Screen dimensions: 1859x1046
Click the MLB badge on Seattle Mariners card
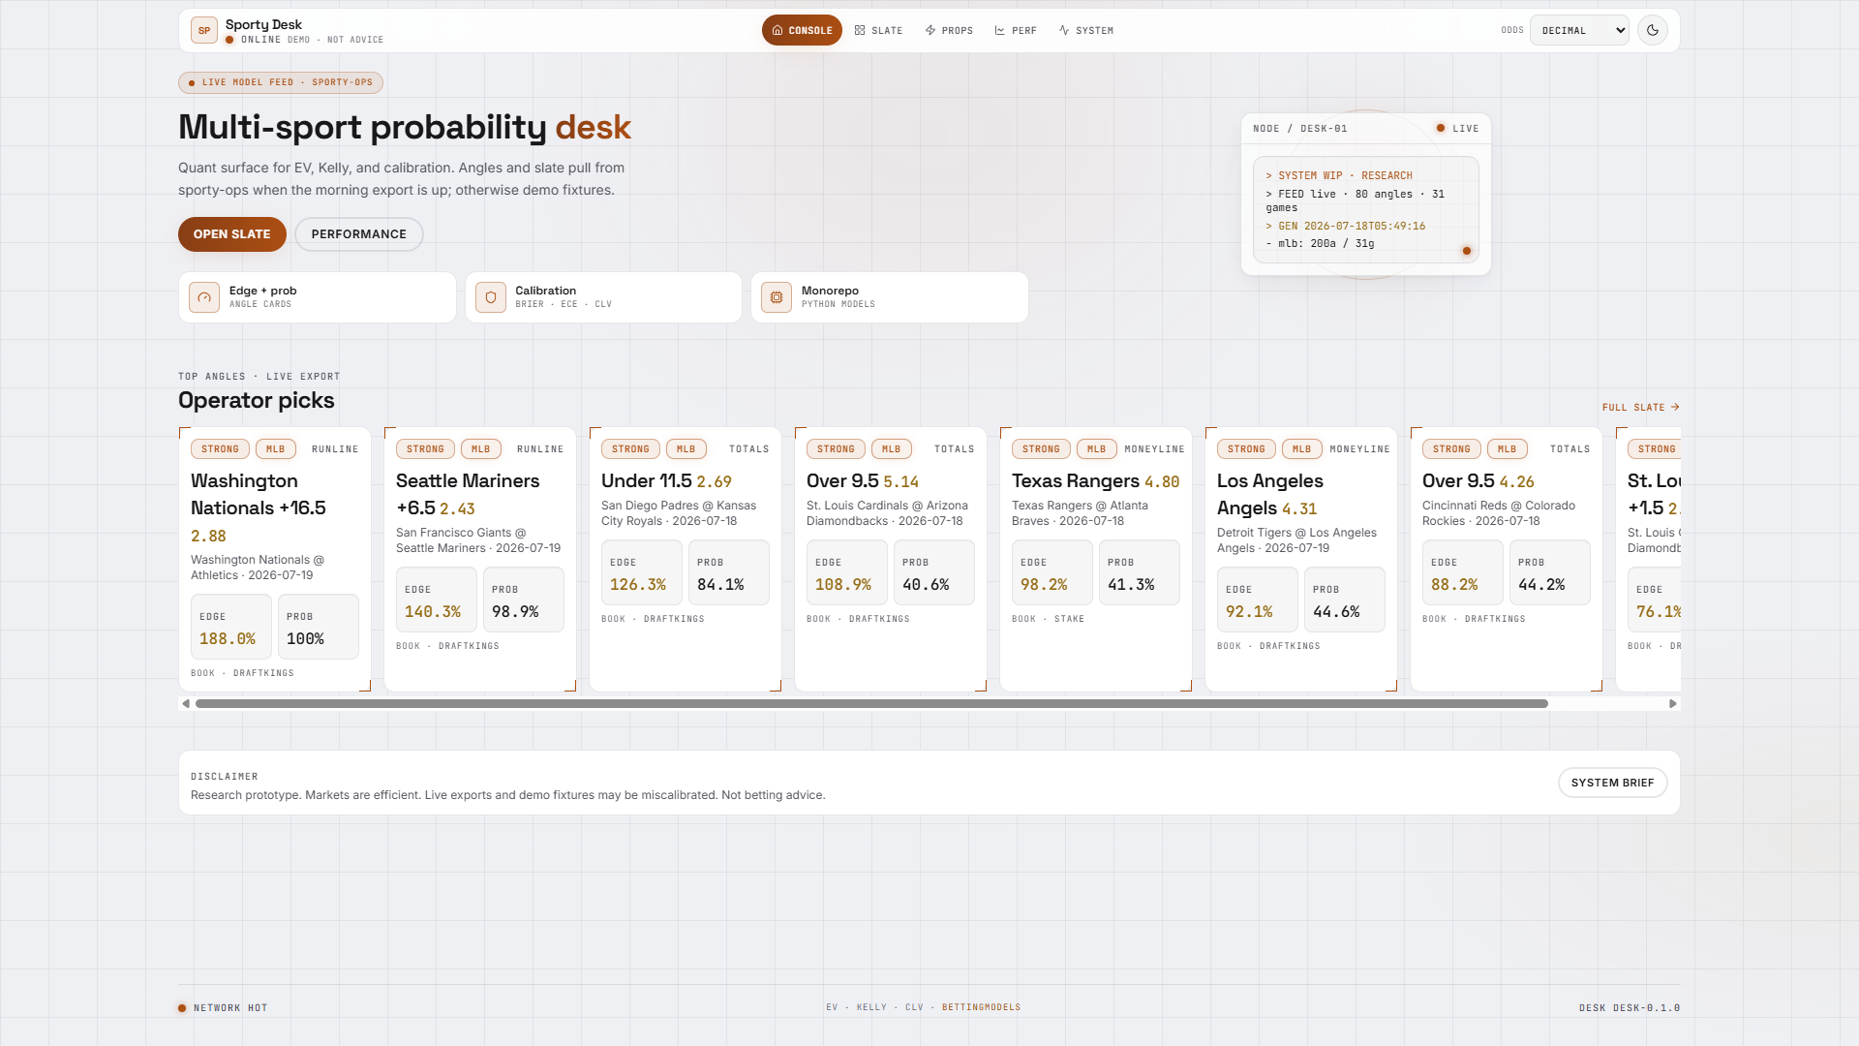point(481,449)
